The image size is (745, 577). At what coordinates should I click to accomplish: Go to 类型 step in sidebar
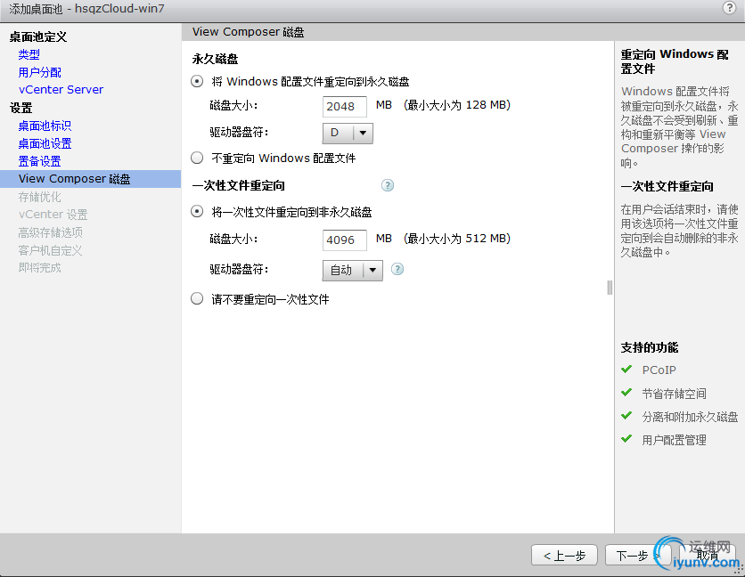(x=29, y=54)
